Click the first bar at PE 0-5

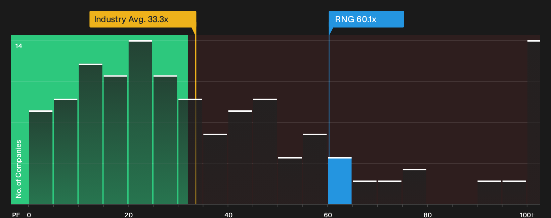point(41,157)
